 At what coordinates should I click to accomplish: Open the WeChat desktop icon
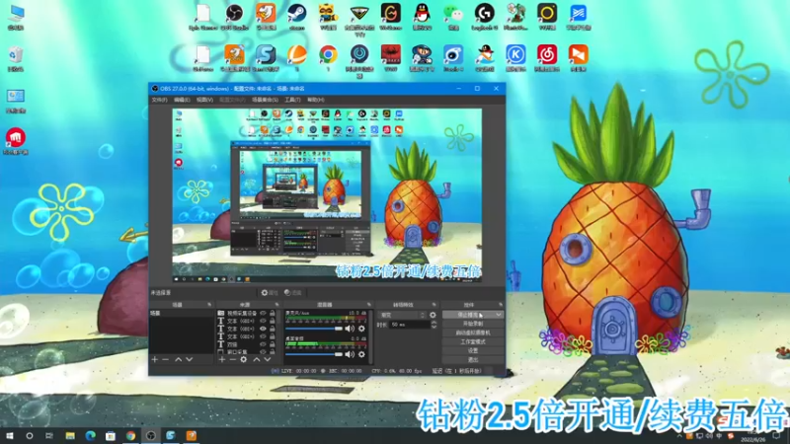point(453,17)
